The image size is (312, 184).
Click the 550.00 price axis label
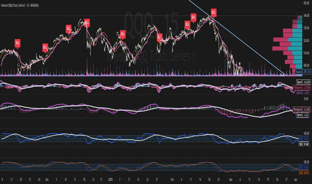[x=306, y=3]
